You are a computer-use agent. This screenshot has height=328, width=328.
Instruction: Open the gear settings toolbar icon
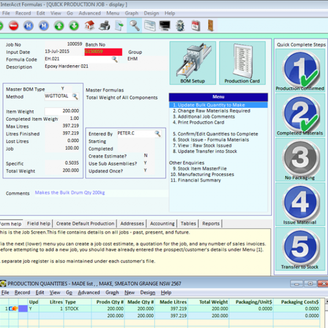coord(180,26)
